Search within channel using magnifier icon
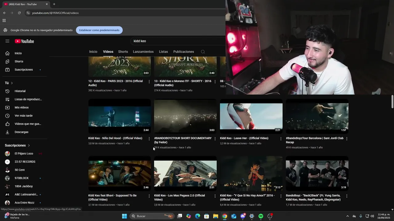 pos(203,52)
